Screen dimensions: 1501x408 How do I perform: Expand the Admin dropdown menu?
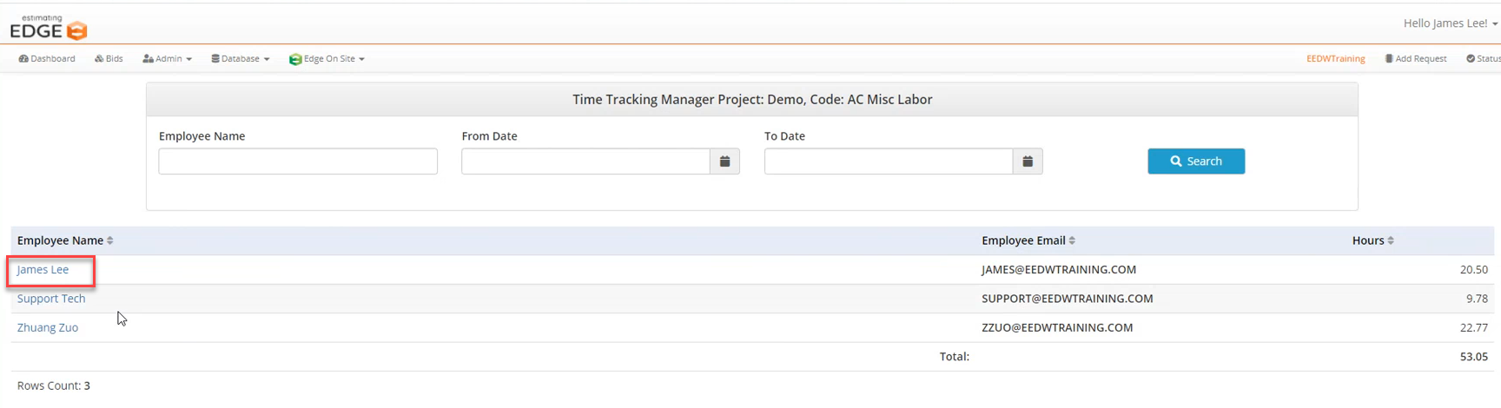[x=167, y=59]
